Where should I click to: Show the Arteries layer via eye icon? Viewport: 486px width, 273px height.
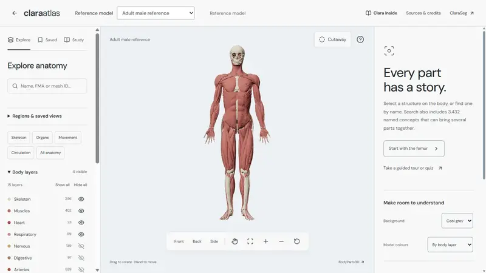[81, 269]
